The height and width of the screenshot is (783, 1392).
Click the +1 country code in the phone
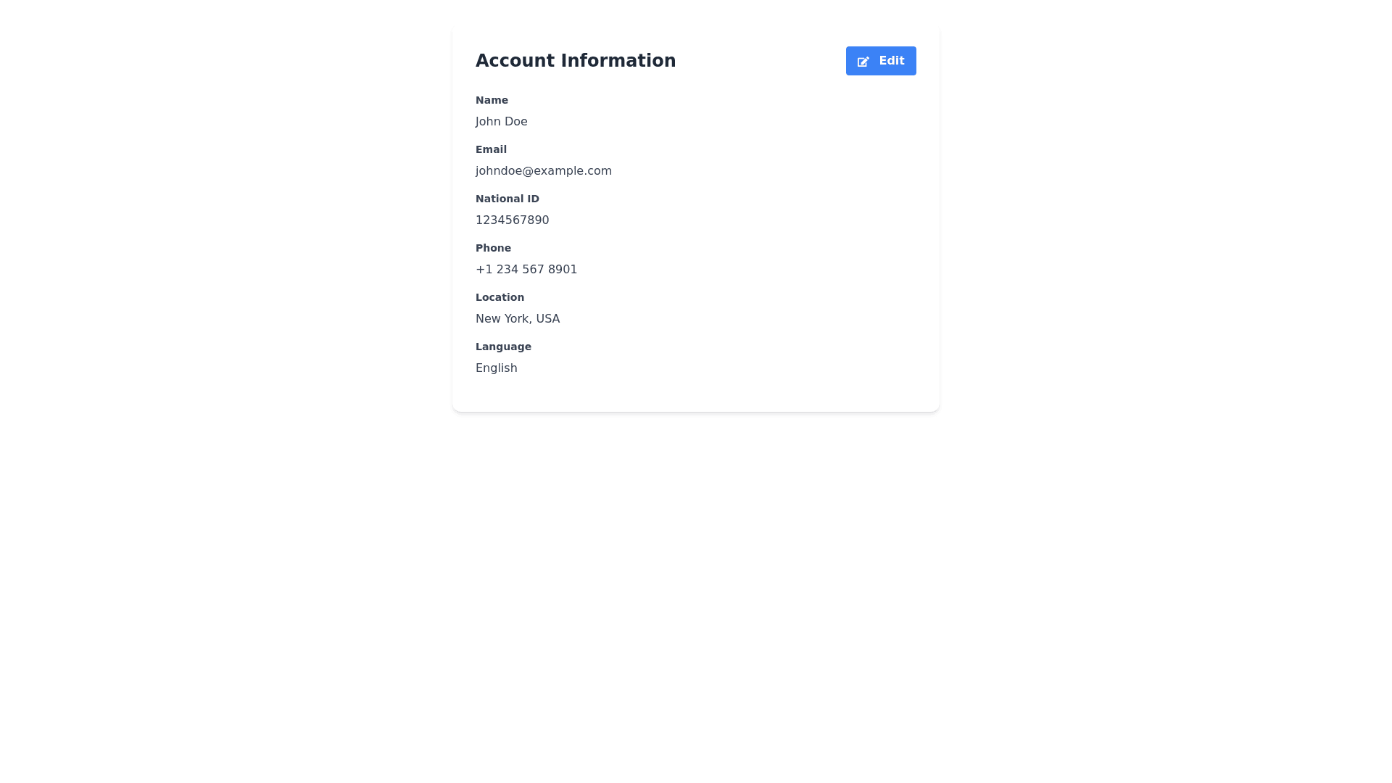click(x=484, y=270)
